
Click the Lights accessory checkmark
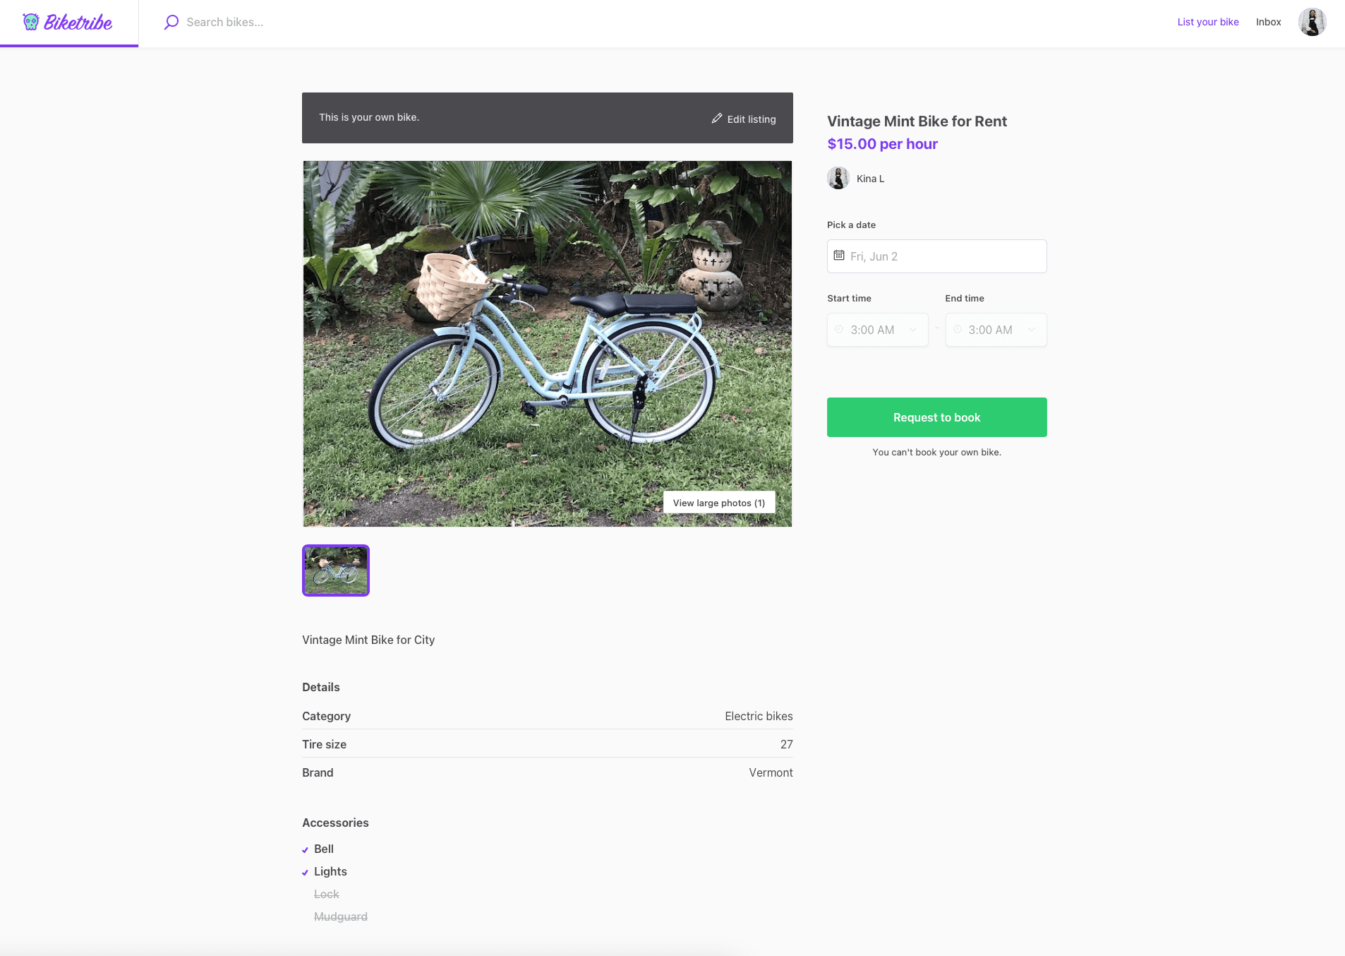[x=305, y=873]
